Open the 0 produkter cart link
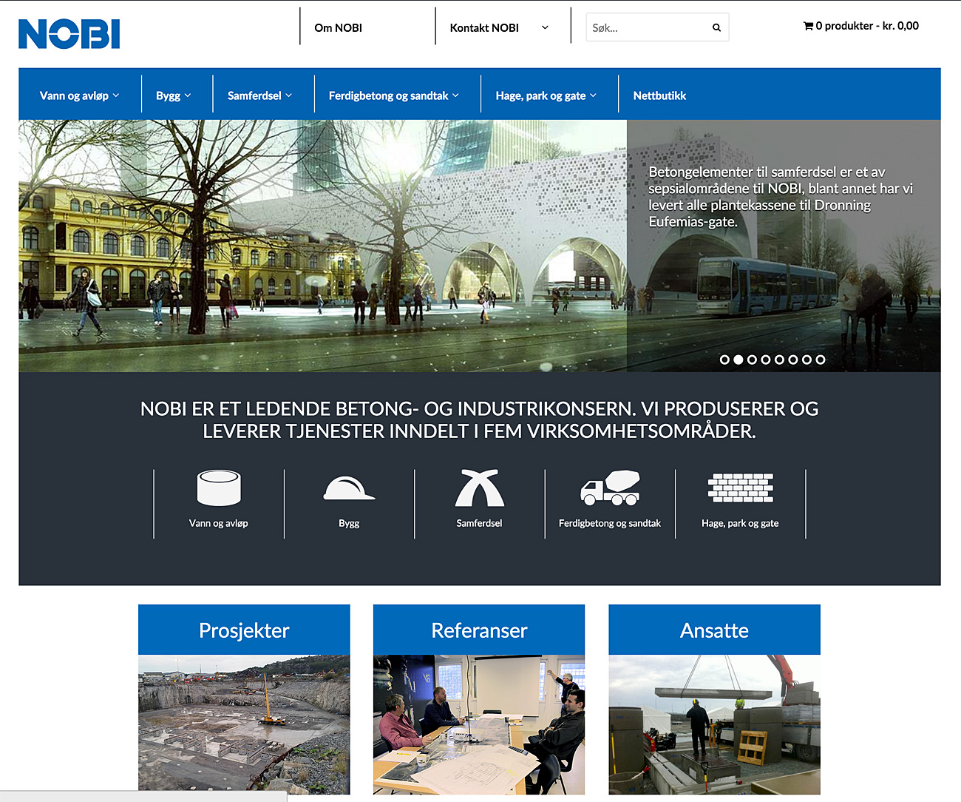The height and width of the screenshot is (802, 961). pyautogui.click(x=861, y=26)
